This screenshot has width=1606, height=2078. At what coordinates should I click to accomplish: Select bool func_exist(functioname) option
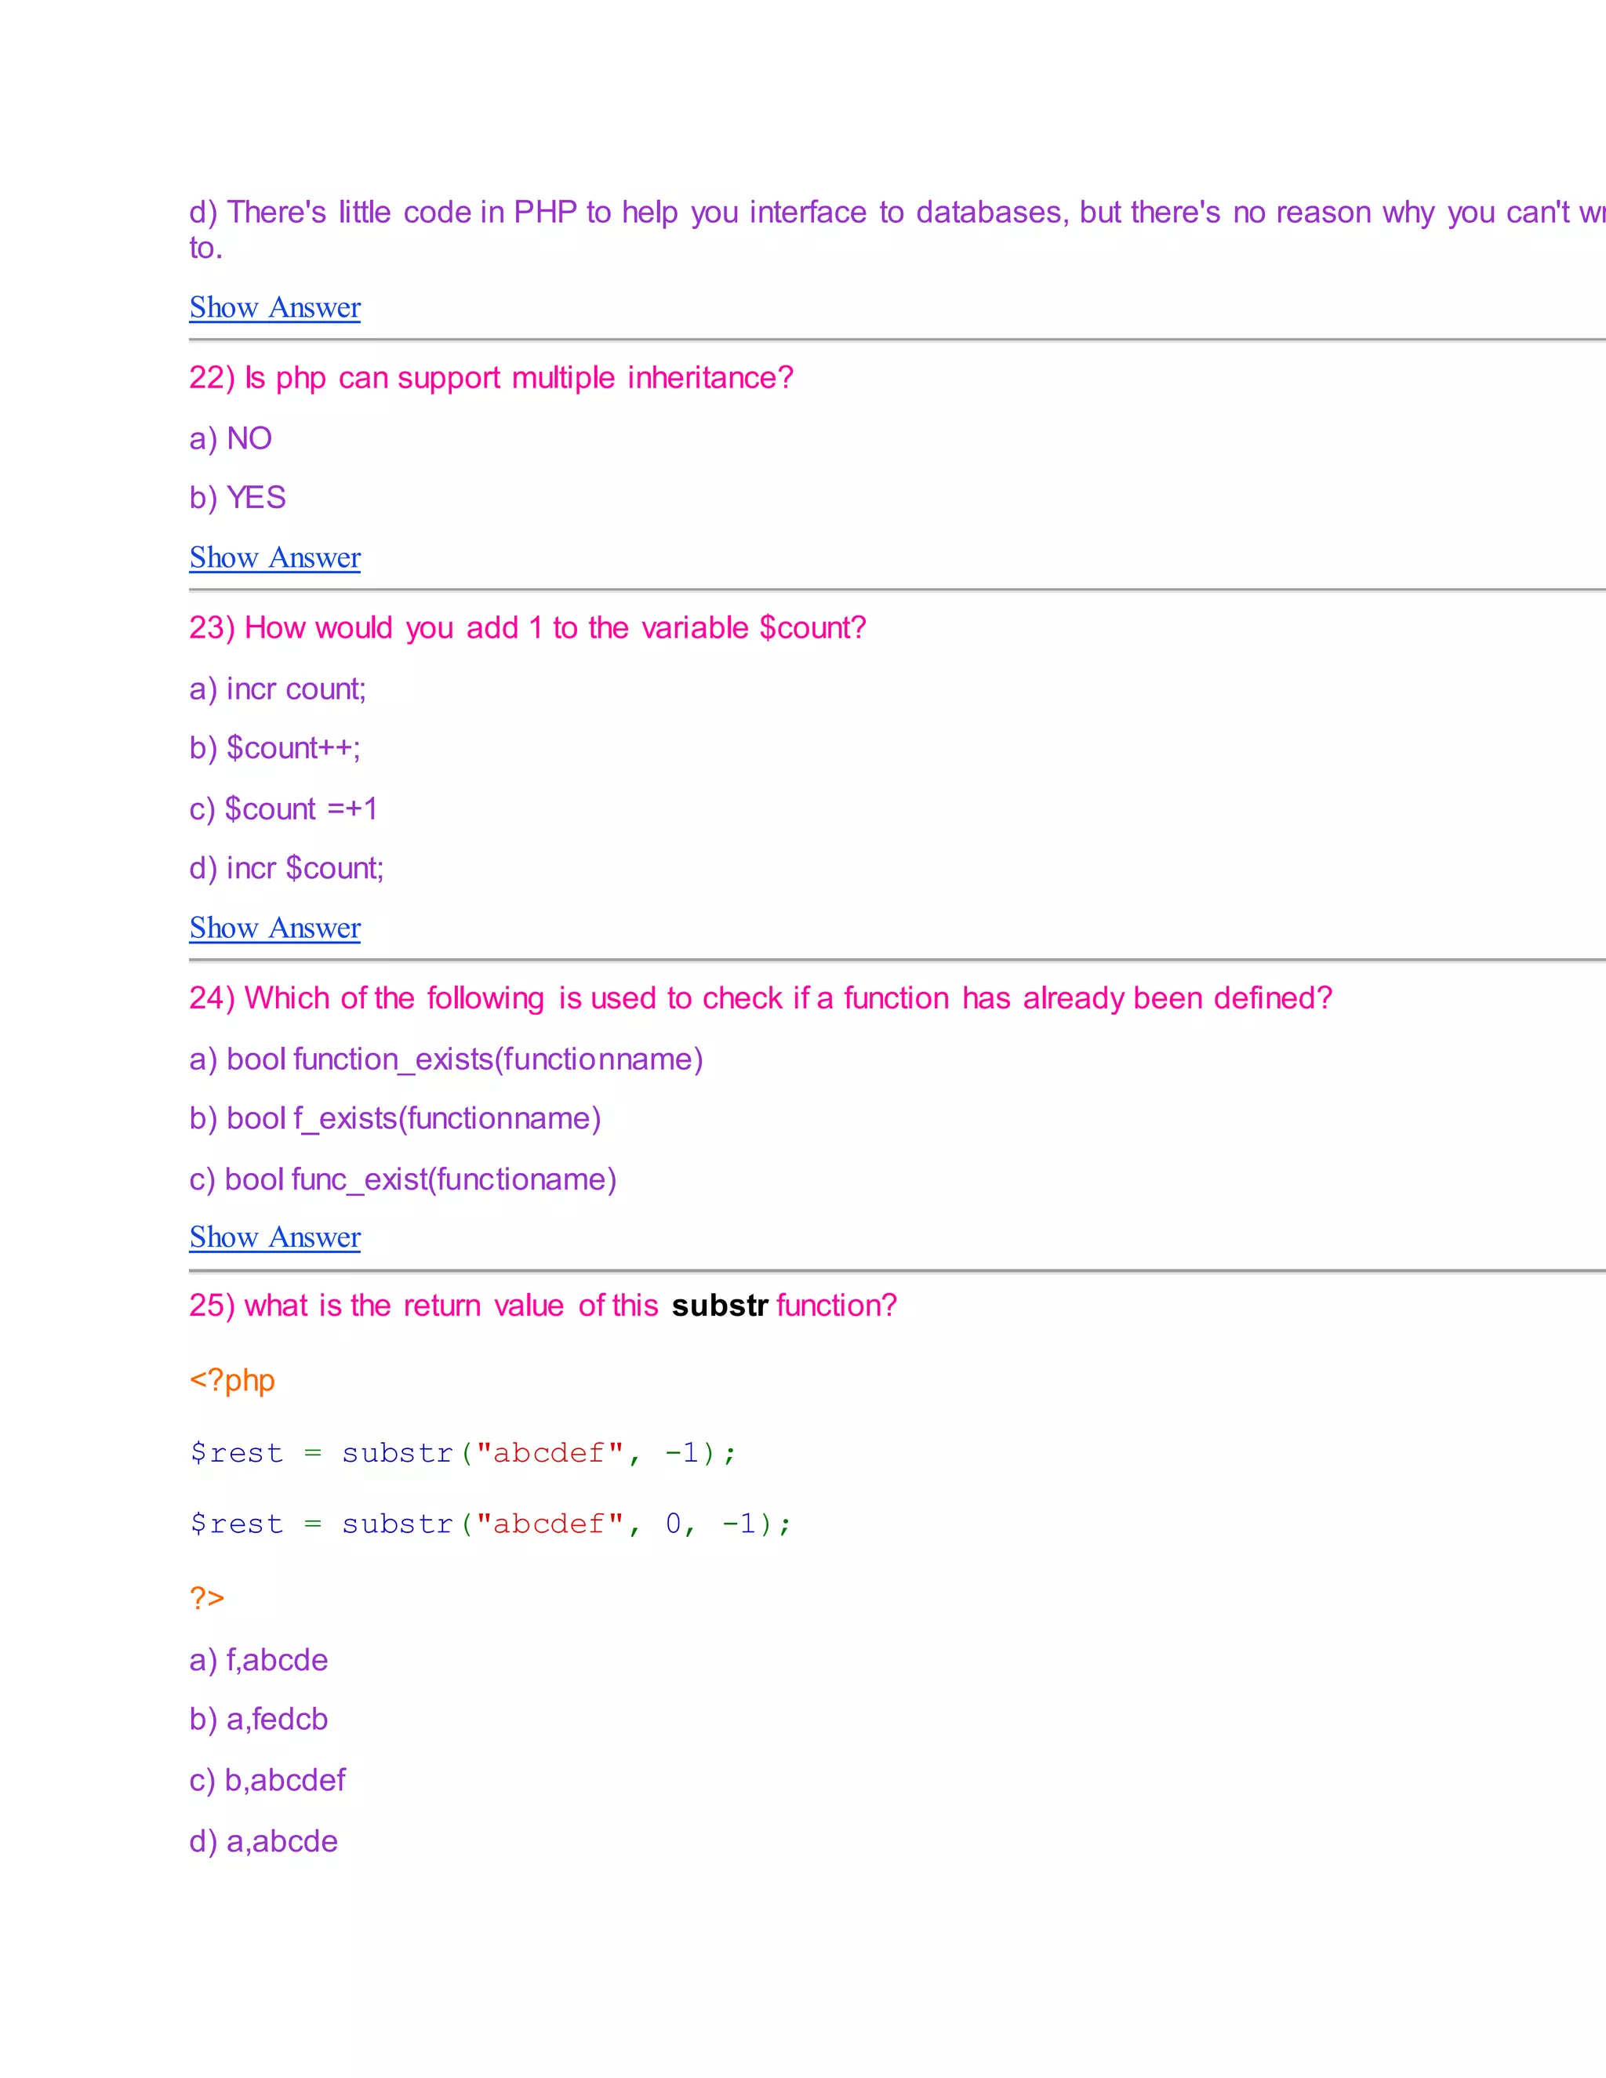402,1180
